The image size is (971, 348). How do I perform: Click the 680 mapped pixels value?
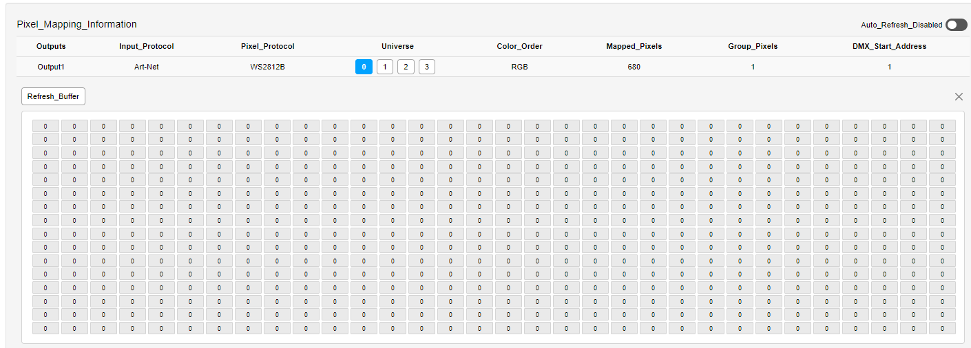tap(634, 67)
